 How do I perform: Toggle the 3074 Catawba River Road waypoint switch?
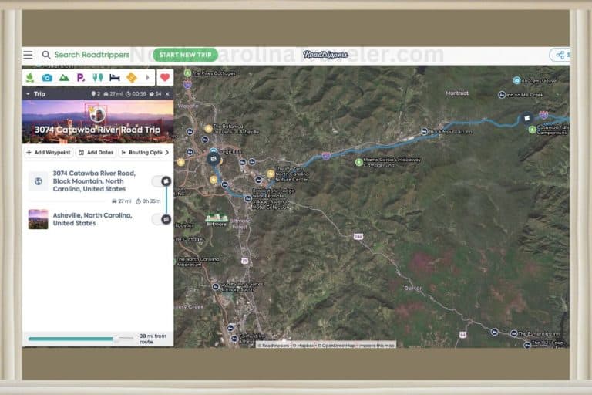pos(161,181)
